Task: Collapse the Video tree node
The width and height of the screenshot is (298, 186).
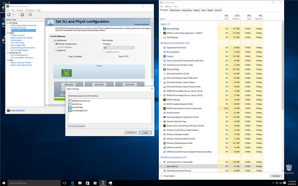Action: (x=8, y=60)
